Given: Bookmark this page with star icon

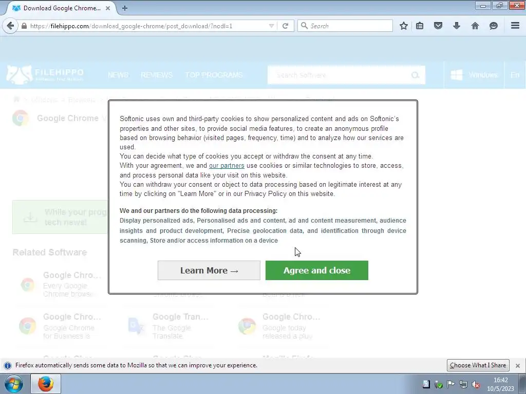Looking at the screenshot, I should tap(404, 26).
